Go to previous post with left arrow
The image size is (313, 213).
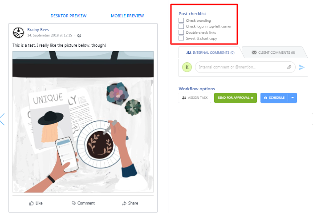(x=2, y=119)
